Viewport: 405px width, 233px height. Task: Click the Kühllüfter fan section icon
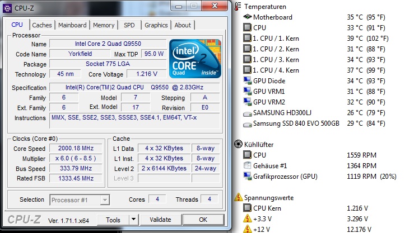click(x=238, y=144)
